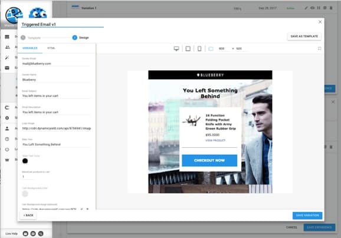The height and width of the screenshot is (238, 341).
Task: Select the mobile phone preview icon
Action: [199, 49]
